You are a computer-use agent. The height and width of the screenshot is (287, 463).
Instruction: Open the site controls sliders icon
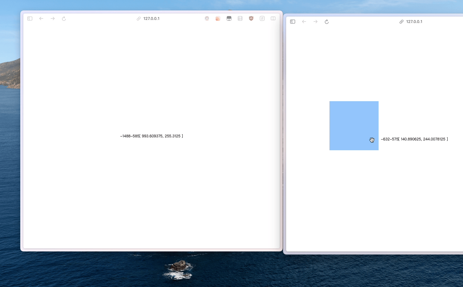point(262,19)
